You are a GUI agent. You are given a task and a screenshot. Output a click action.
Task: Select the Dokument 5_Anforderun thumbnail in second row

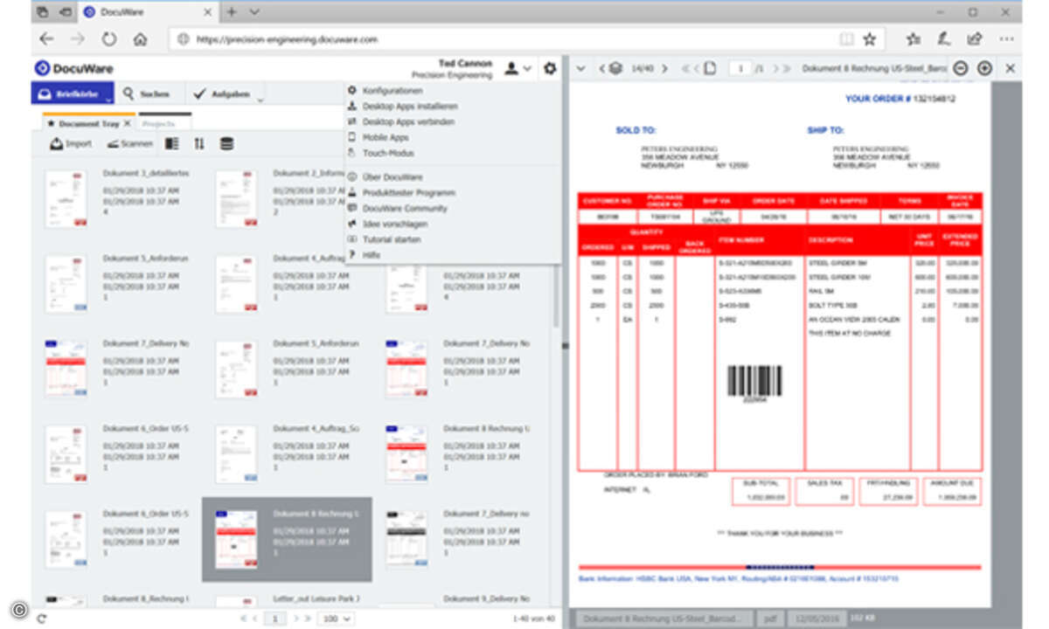(x=66, y=284)
